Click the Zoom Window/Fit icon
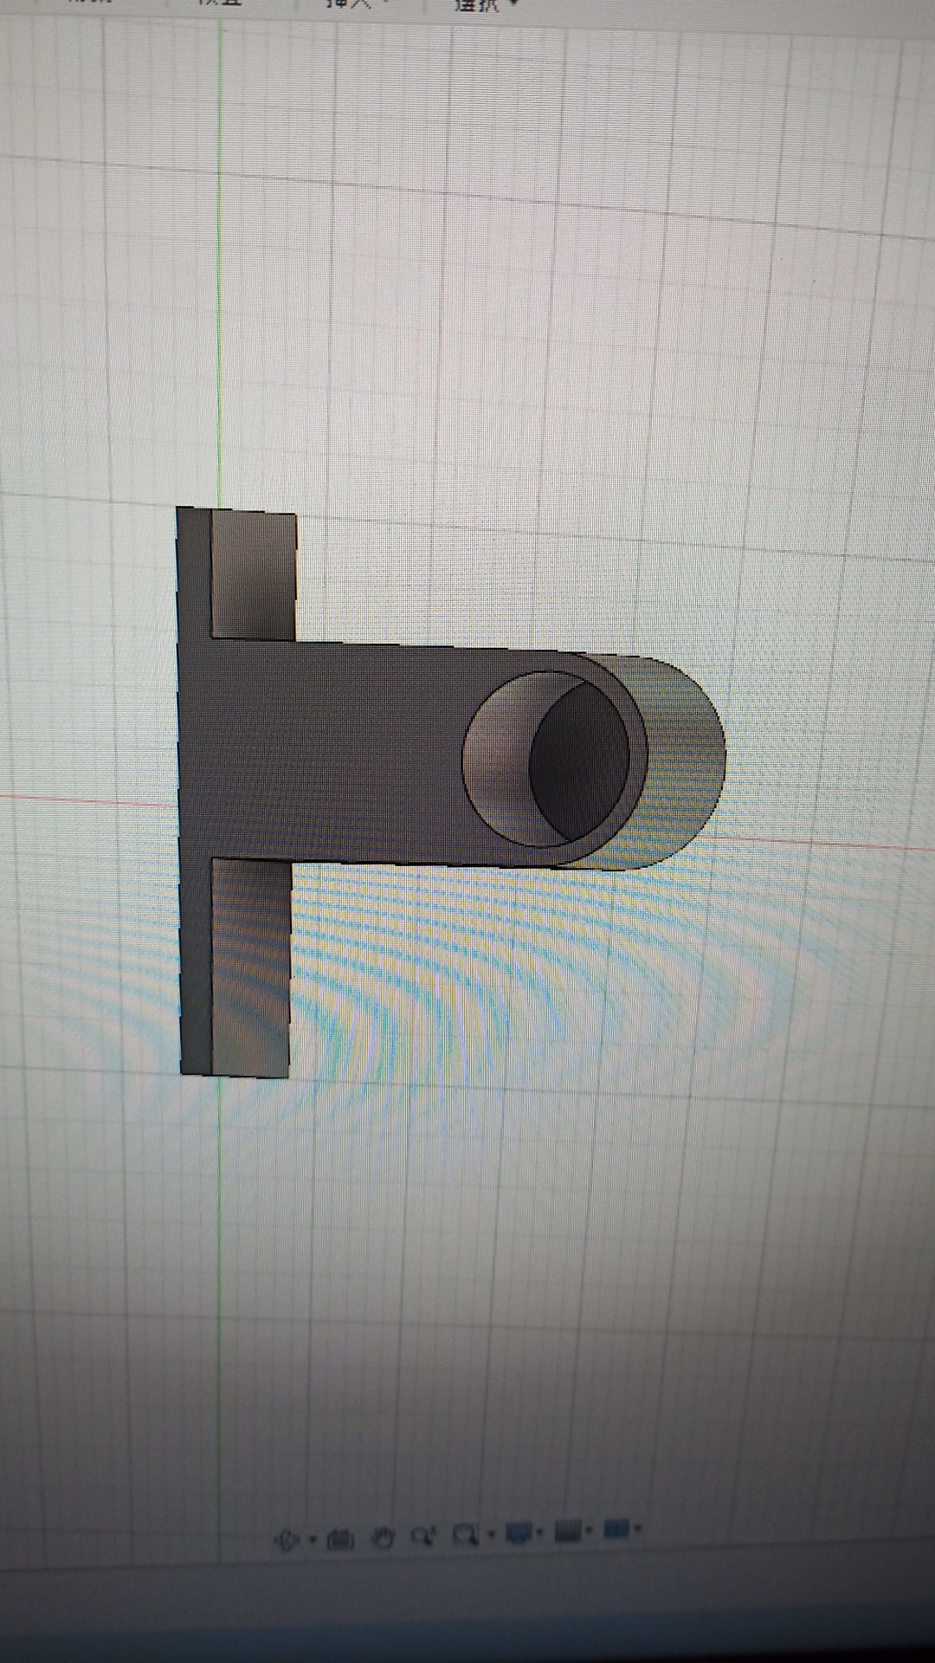 tap(466, 1534)
